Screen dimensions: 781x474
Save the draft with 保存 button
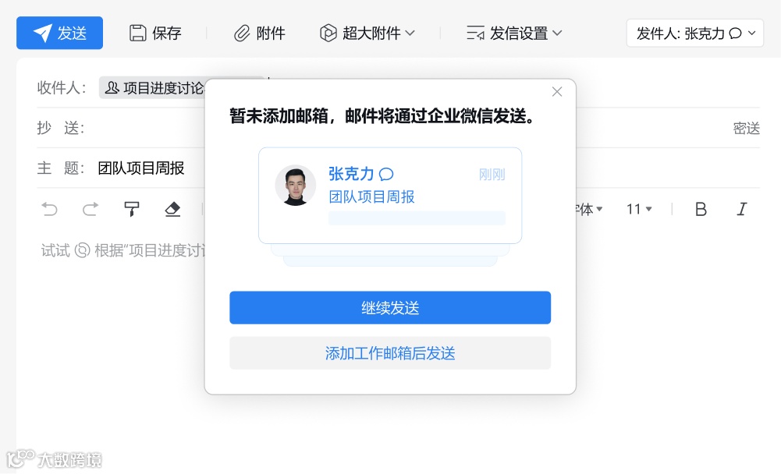tap(155, 33)
